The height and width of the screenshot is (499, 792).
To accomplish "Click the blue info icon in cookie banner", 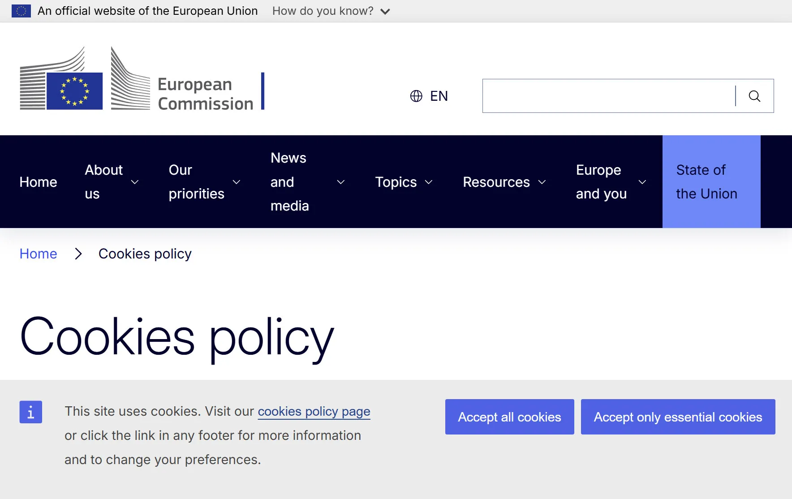I will pos(31,412).
